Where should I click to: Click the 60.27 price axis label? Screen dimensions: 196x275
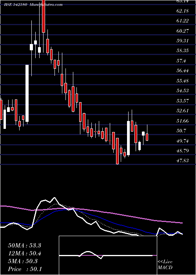(183, 31)
